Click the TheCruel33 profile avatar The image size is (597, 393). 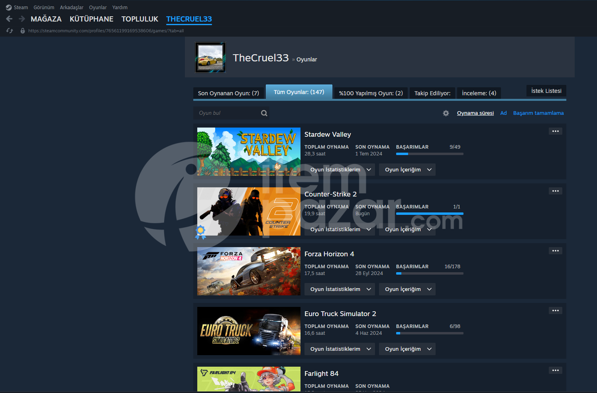click(210, 57)
